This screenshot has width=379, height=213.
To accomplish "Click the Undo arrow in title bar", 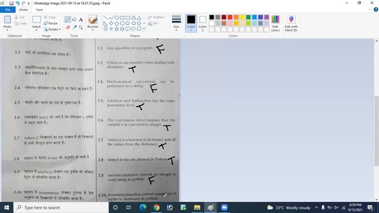I will 17,3.
